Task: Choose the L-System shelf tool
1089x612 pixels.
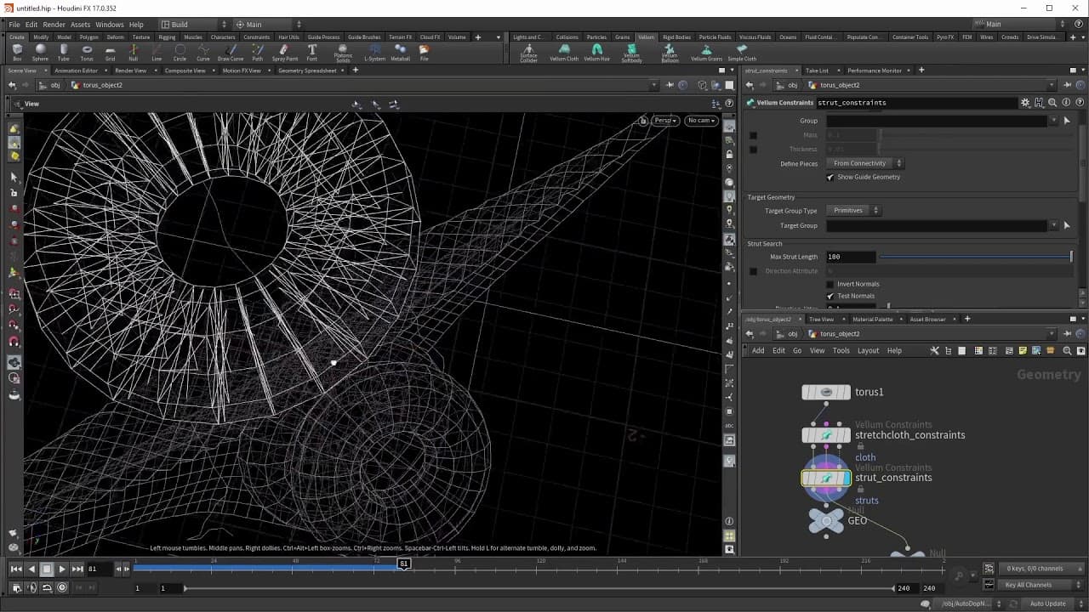Action: pyautogui.click(x=374, y=53)
